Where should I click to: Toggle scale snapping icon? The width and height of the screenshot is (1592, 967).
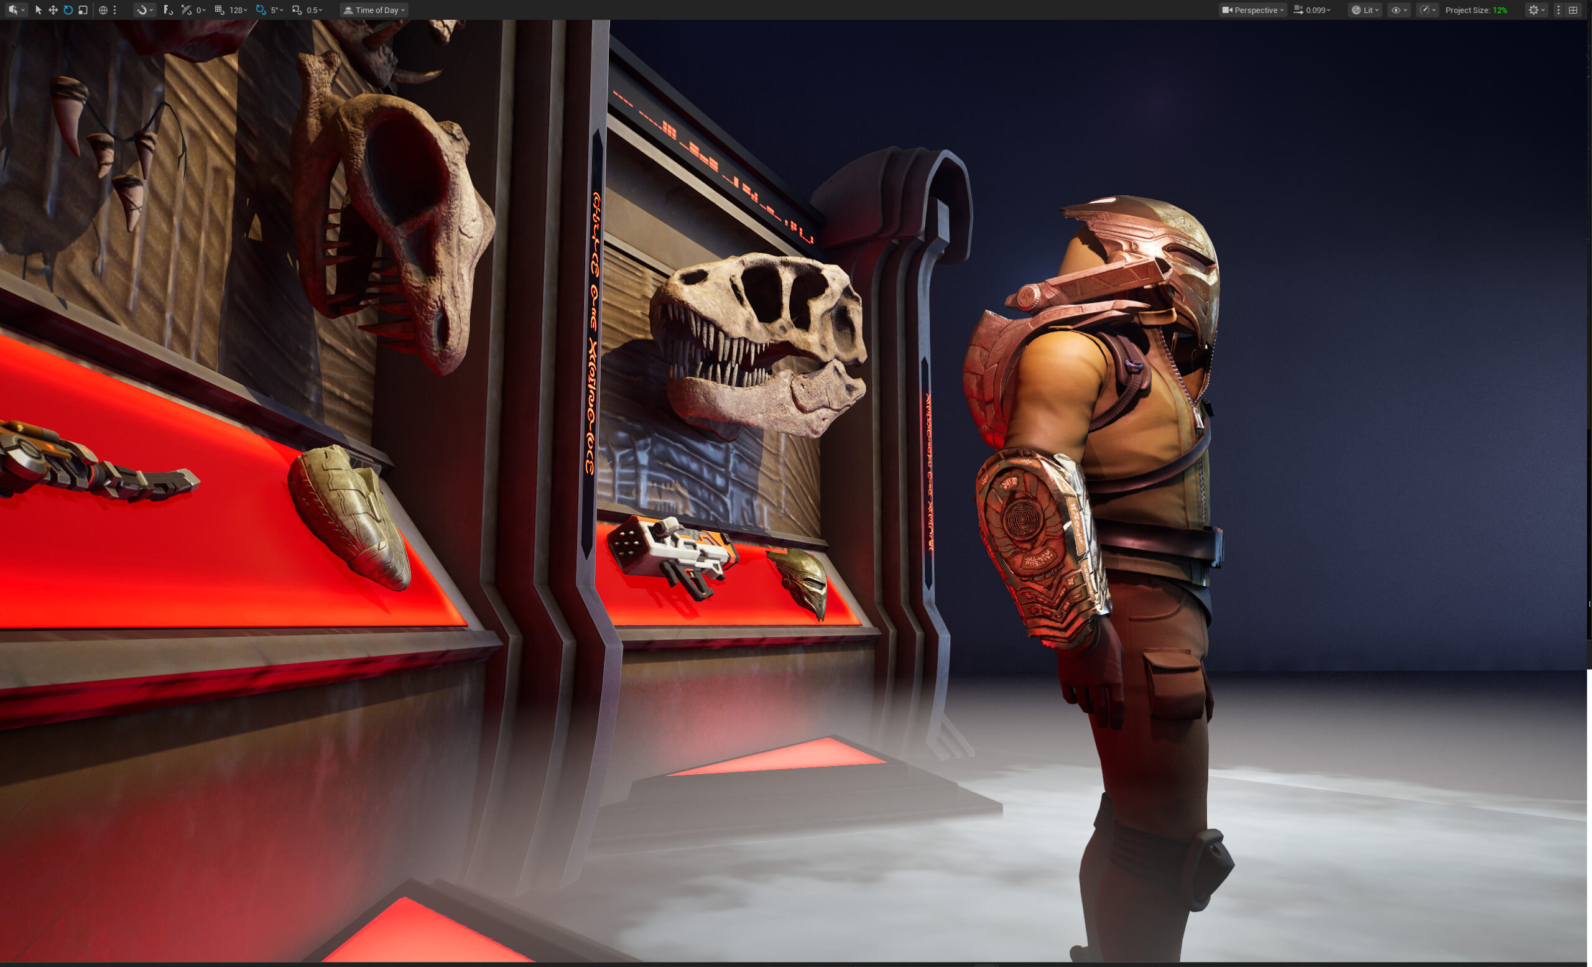(x=297, y=10)
